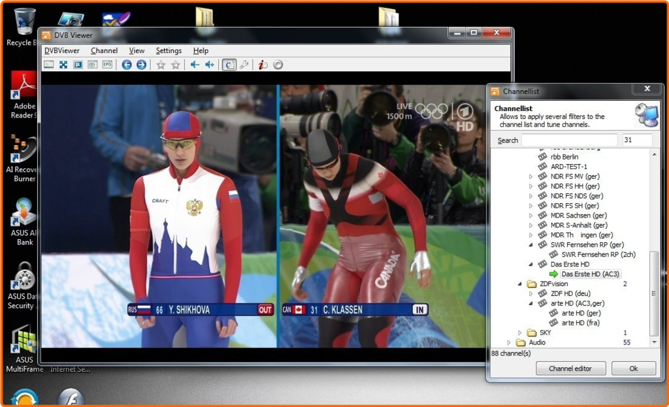Click the Search input field
The height and width of the screenshot is (407, 669).
569,140
